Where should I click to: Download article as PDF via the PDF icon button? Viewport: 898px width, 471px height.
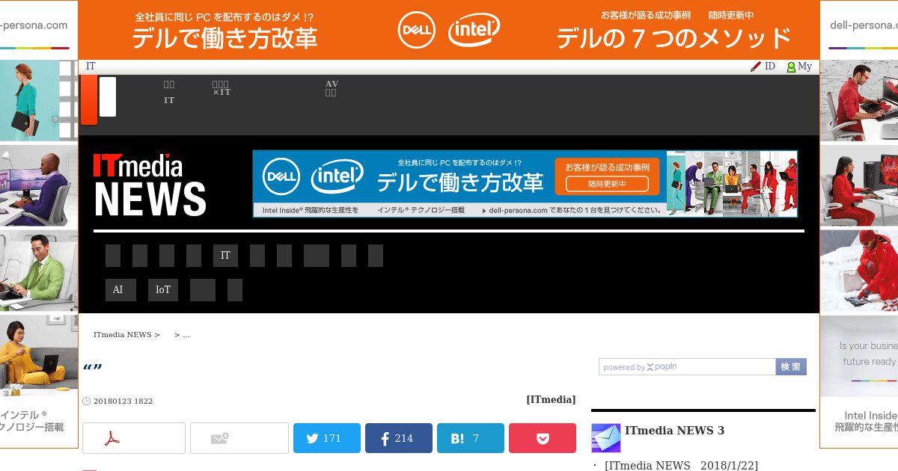click(134, 438)
